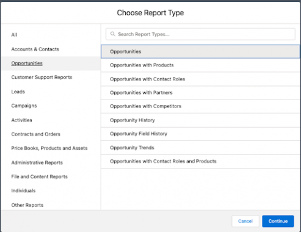Open the Activities category
This screenshot has height=232, width=301.
pyautogui.click(x=21, y=120)
